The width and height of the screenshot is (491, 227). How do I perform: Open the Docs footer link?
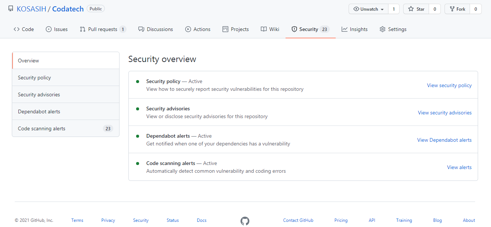201,220
